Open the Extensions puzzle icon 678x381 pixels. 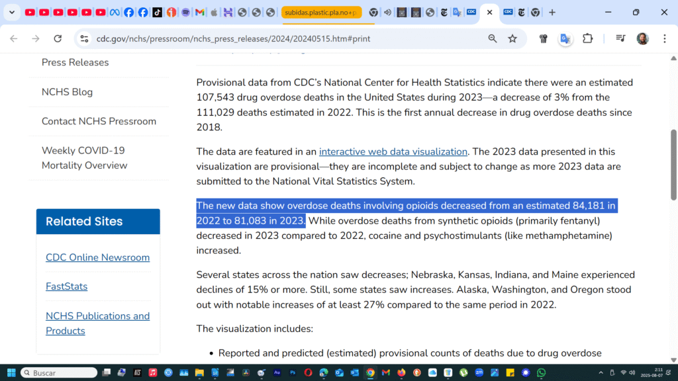click(x=587, y=38)
